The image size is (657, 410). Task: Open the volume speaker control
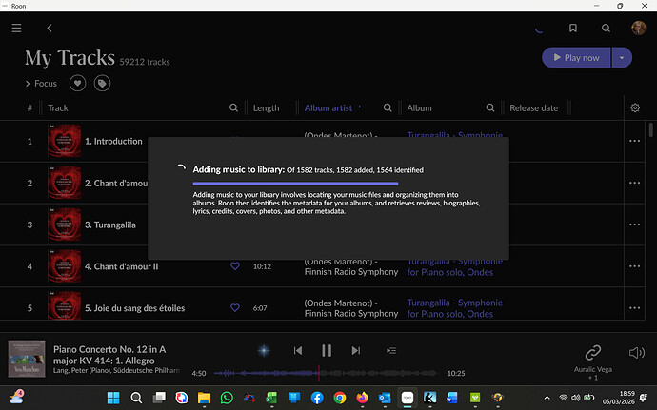635,351
